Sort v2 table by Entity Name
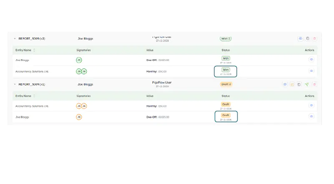Image resolution: width=334 pixels, height=184 pixels. pyautogui.click(x=34, y=50)
